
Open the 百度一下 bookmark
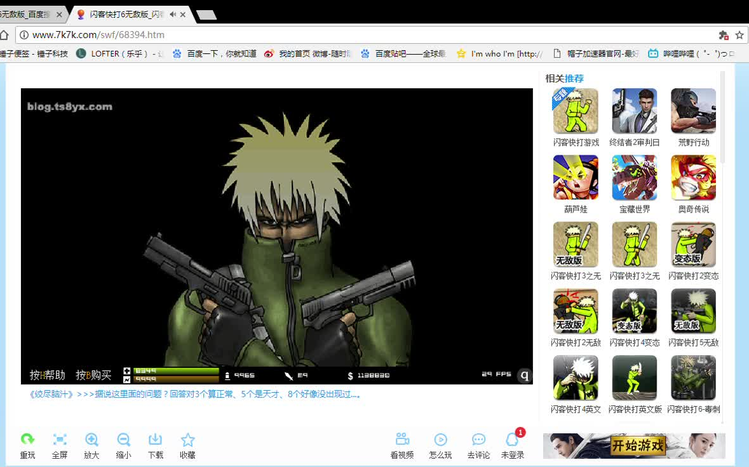tap(215, 54)
